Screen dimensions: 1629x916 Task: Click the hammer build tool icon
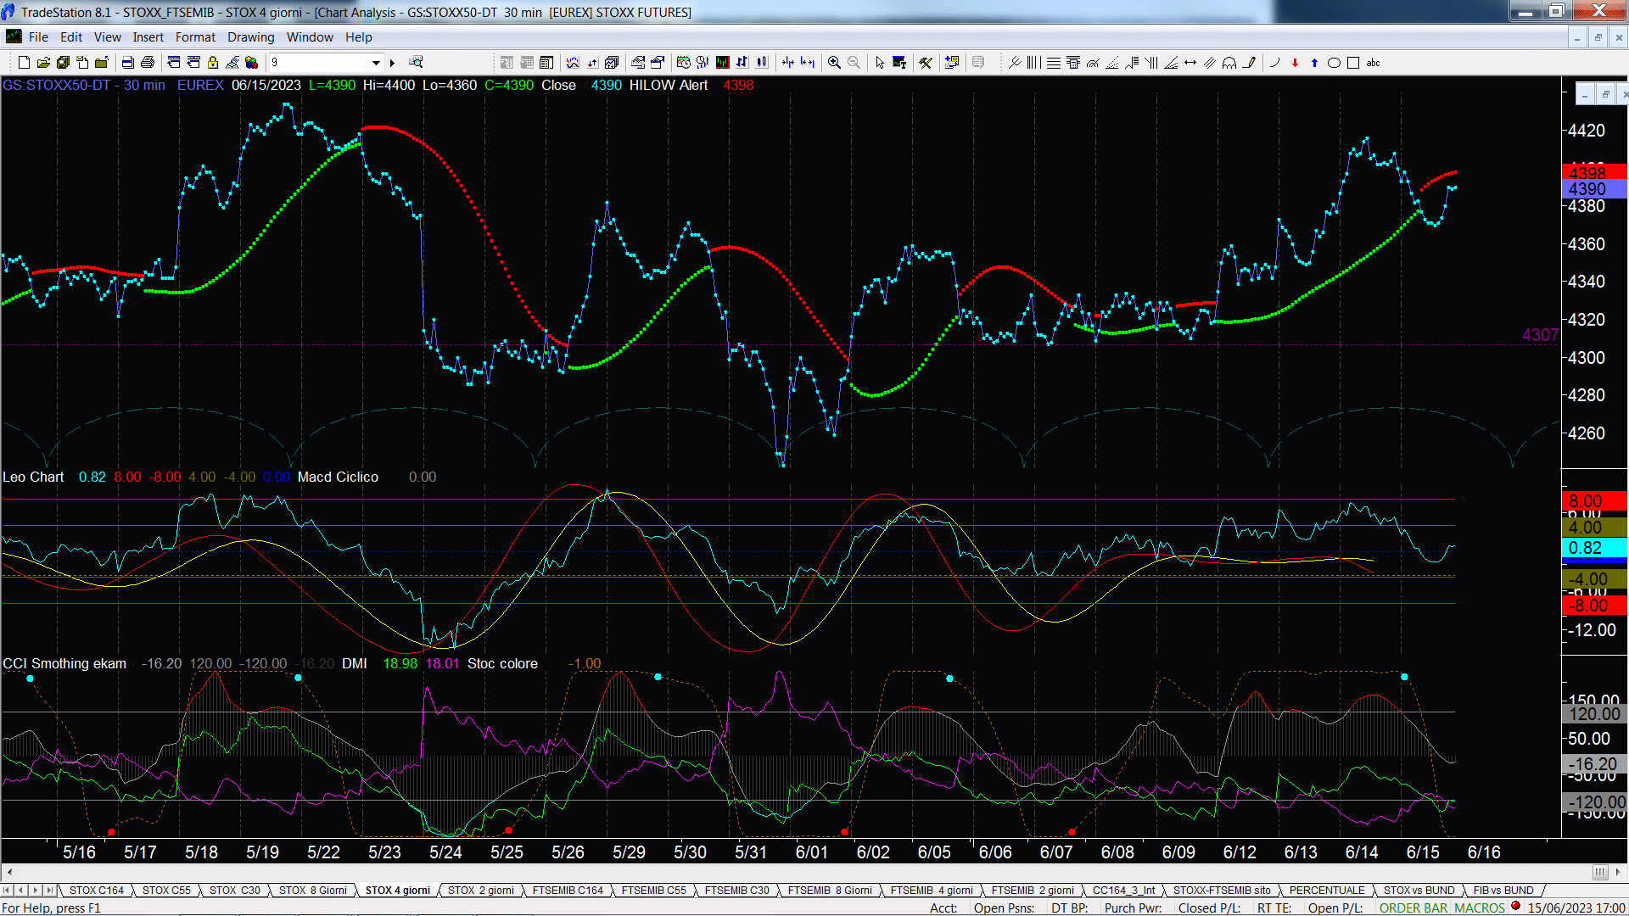click(x=926, y=63)
